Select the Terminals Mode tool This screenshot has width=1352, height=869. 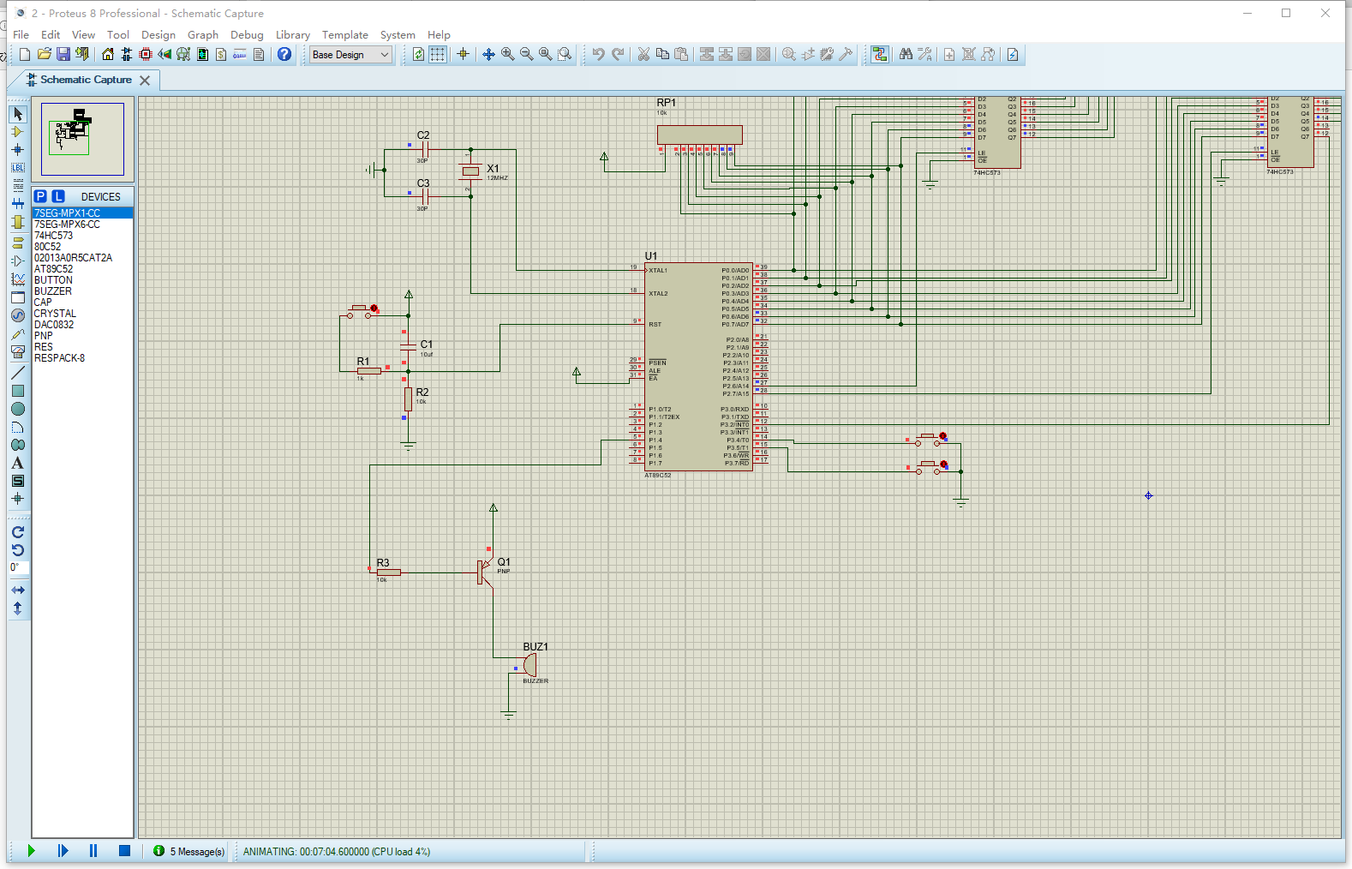[x=18, y=243]
